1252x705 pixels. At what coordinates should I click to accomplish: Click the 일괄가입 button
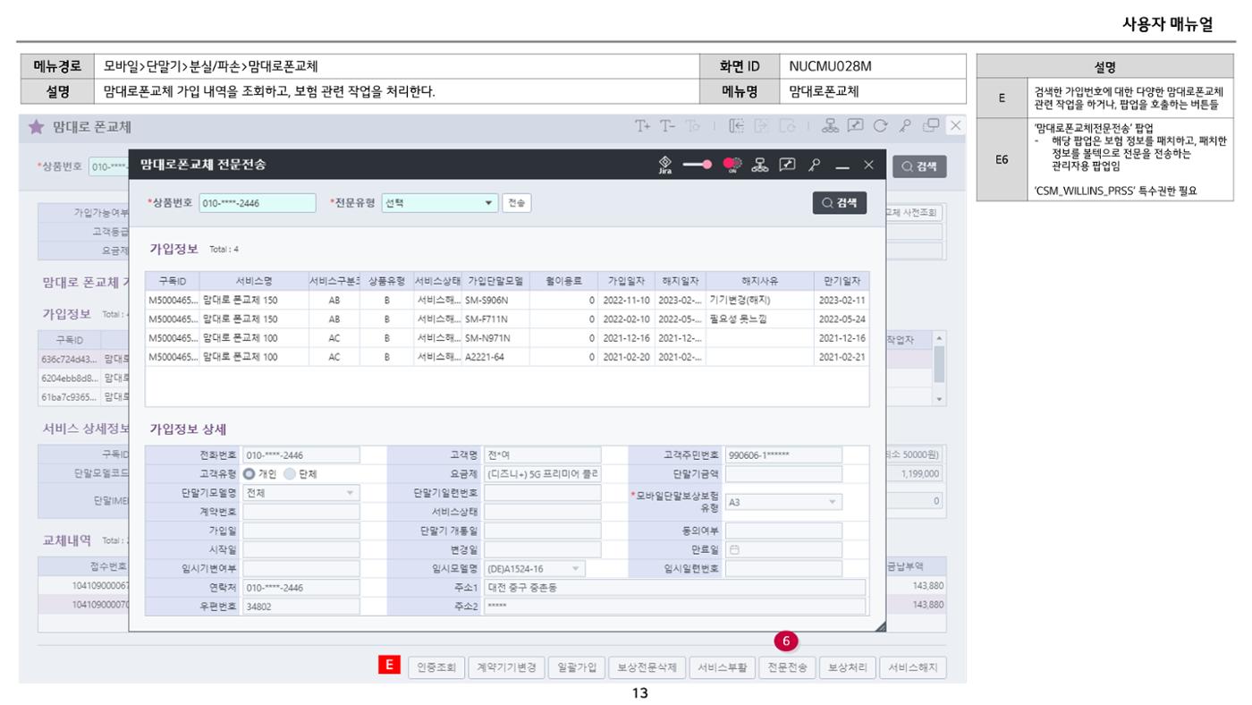(x=575, y=667)
